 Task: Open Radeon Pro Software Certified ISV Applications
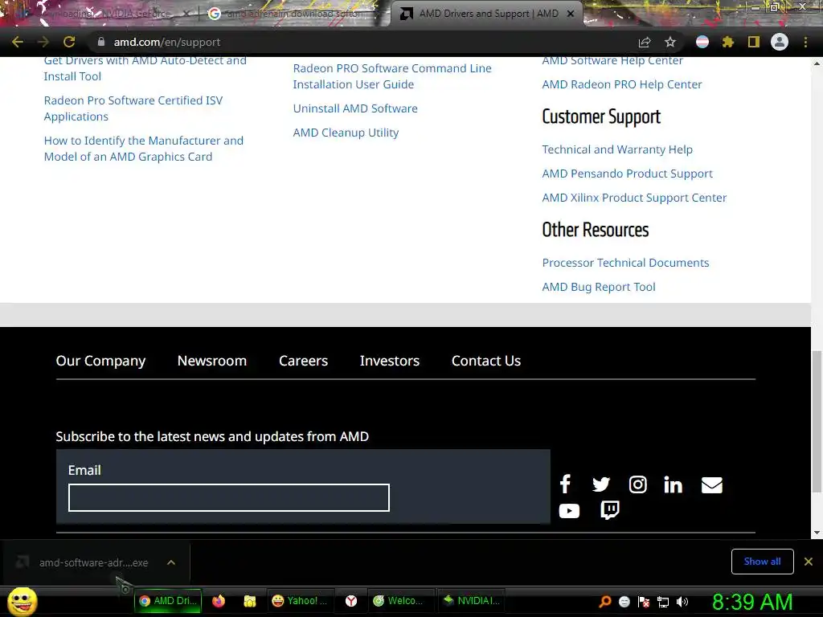pyautogui.click(x=133, y=108)
